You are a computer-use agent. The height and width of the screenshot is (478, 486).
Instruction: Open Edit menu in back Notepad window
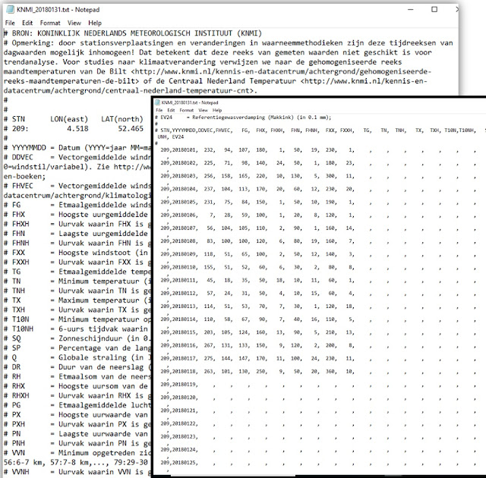27,23
